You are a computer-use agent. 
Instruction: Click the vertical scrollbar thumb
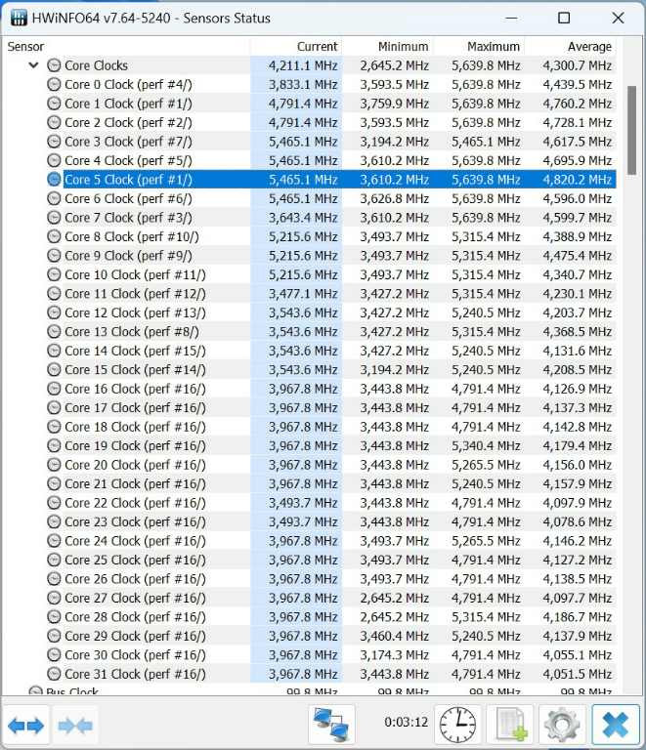pyautogui.click(x=631, y=130)
